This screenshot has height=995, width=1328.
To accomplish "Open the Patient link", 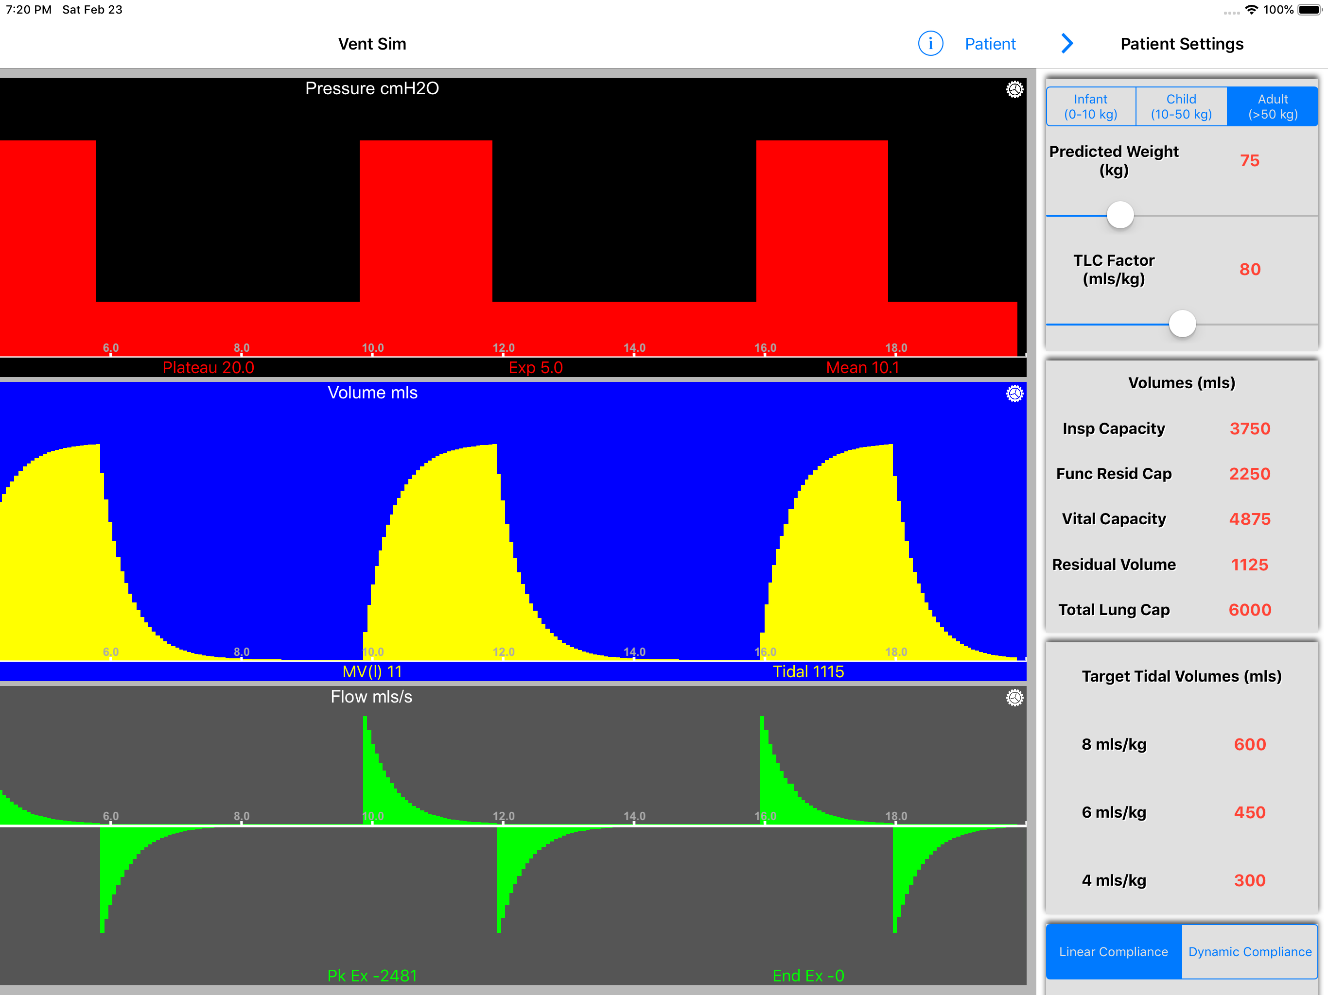I will tap(989, 44).
